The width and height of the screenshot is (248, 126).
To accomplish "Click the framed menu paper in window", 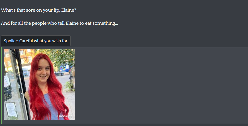I will (x=11, y=110).
